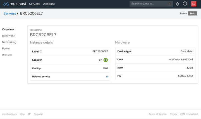This screenshot has height=119, width=201.
Task: Open the Networking section
Action: 9,42
